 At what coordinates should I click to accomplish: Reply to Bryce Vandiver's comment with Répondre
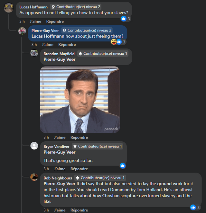(x=79, y=169)
